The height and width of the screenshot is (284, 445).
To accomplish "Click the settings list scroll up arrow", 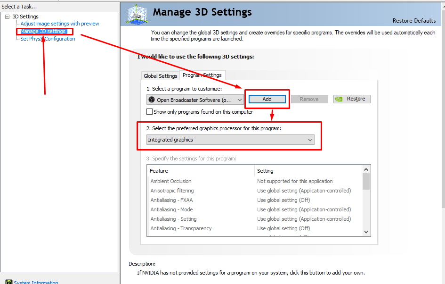I will click(x=366, y=169).
